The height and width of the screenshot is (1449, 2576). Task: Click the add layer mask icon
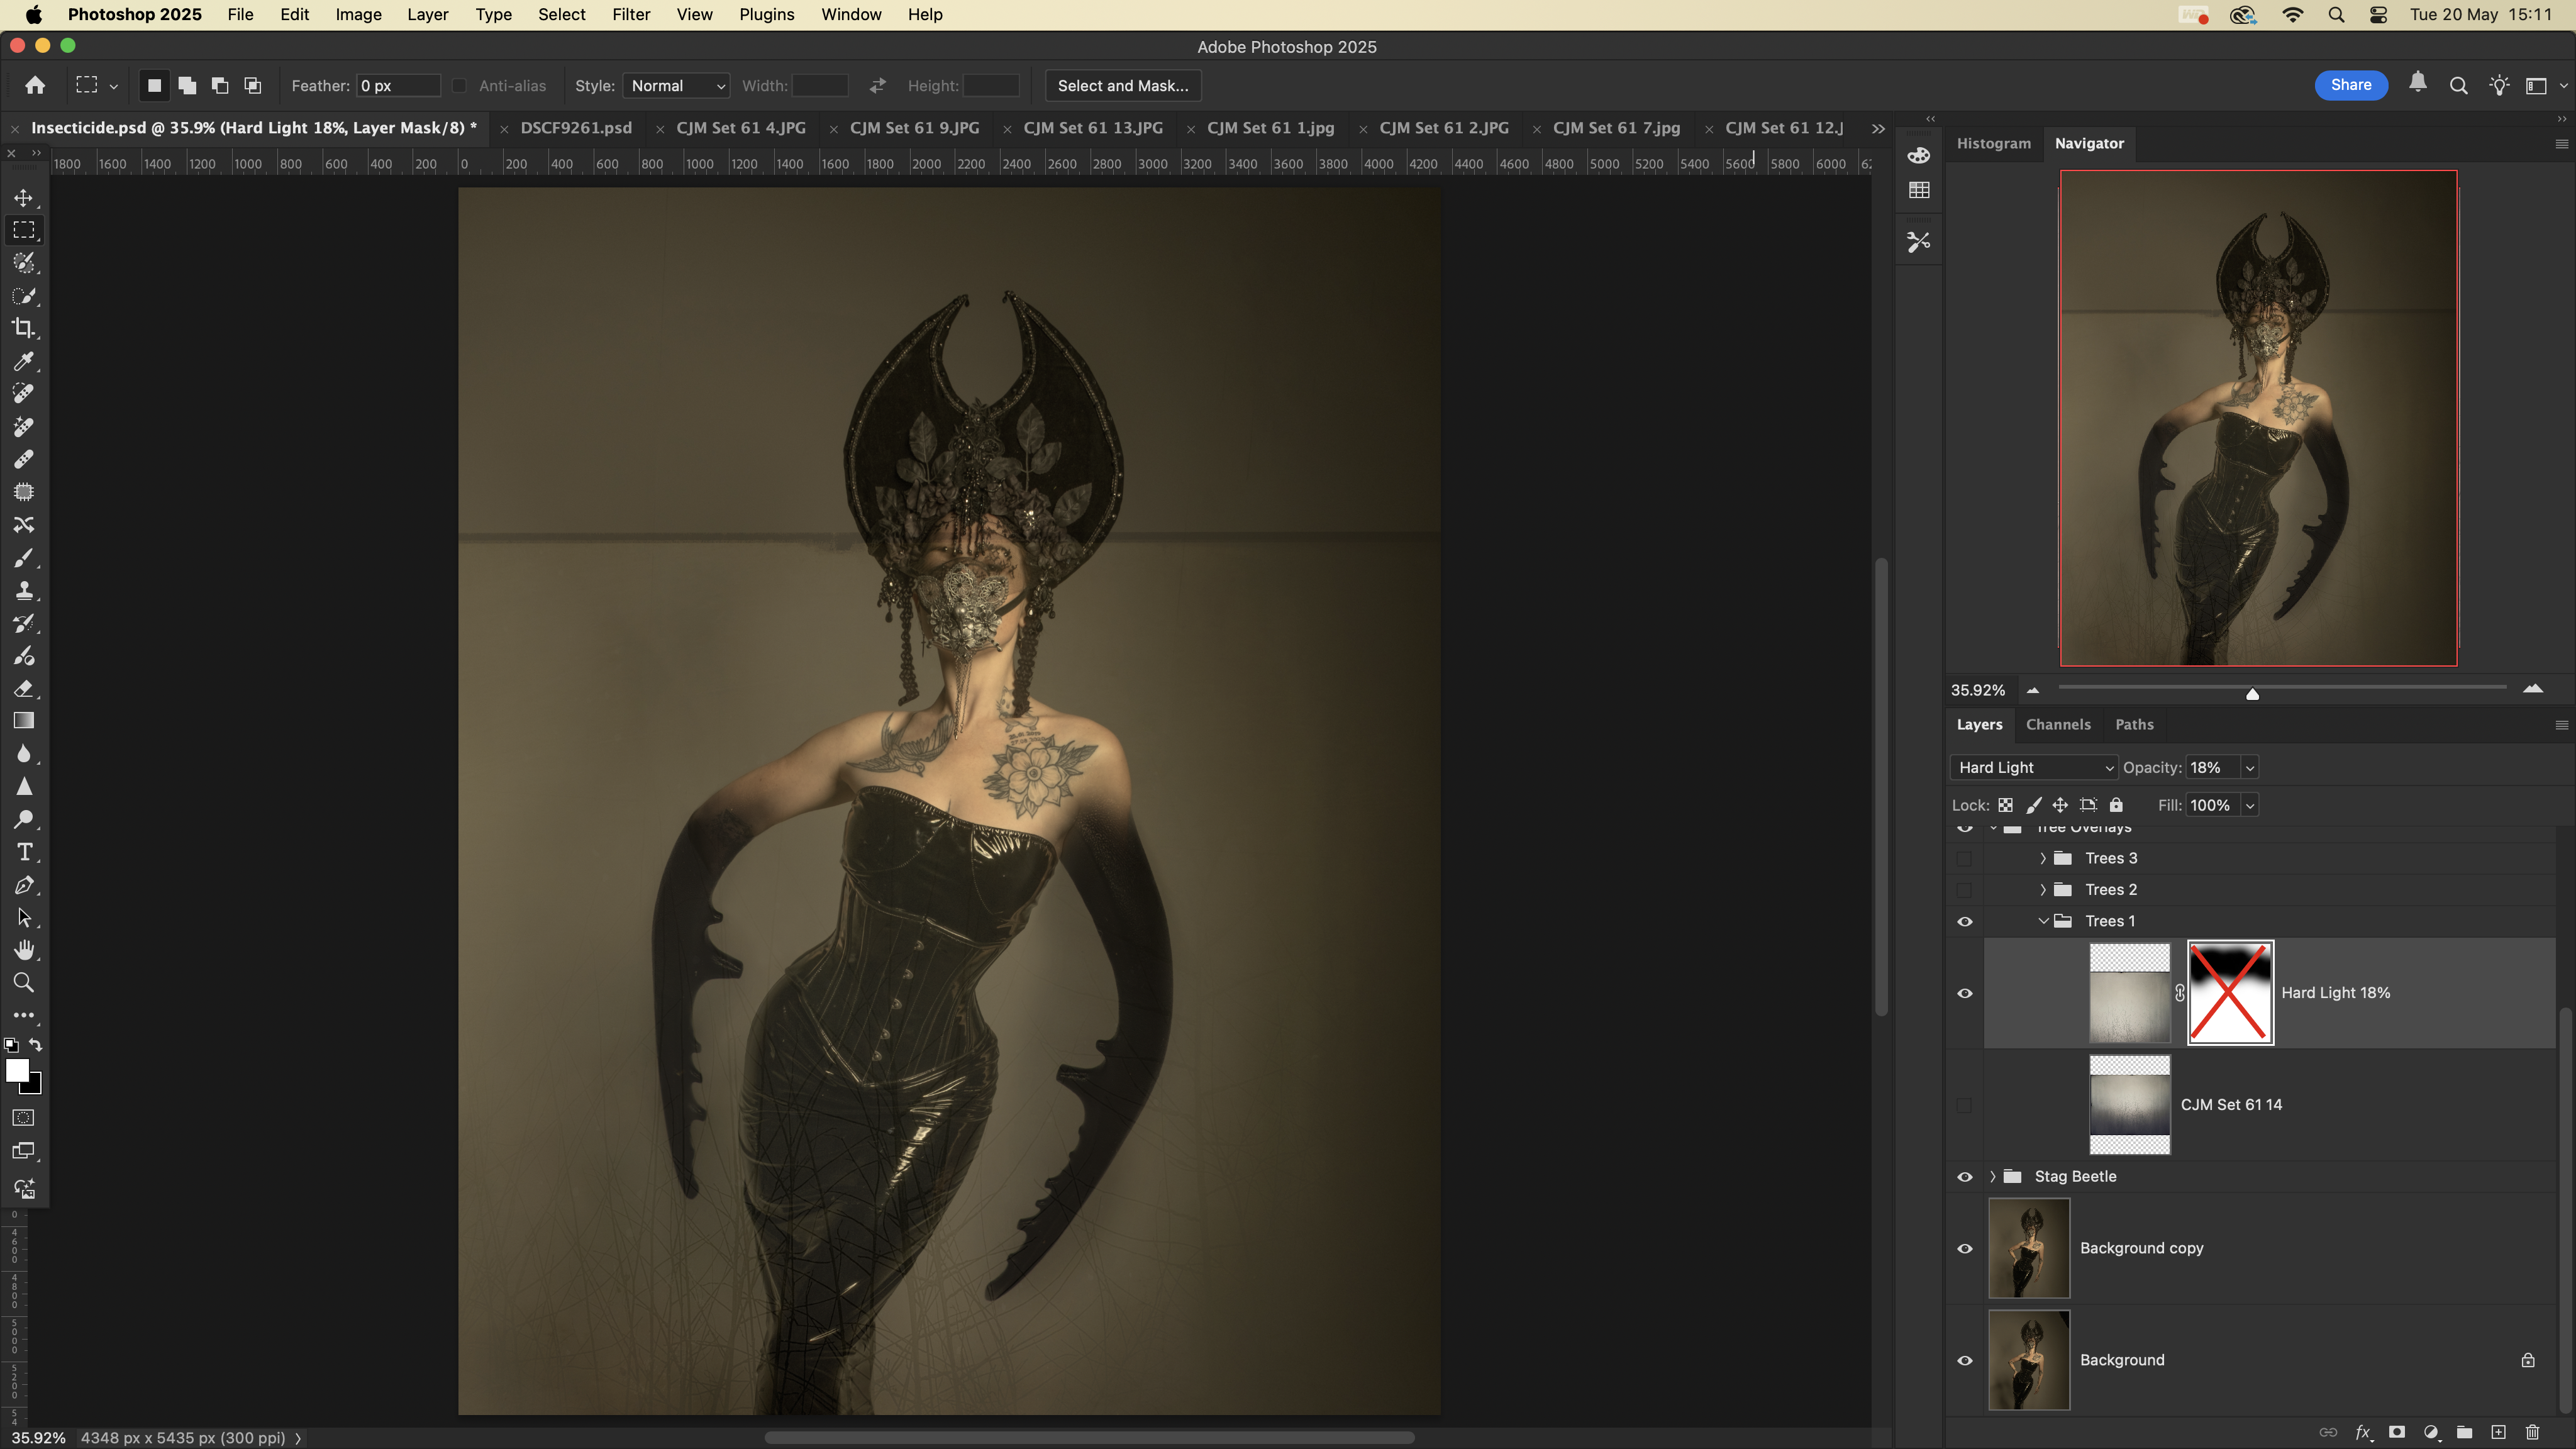2397,1432
